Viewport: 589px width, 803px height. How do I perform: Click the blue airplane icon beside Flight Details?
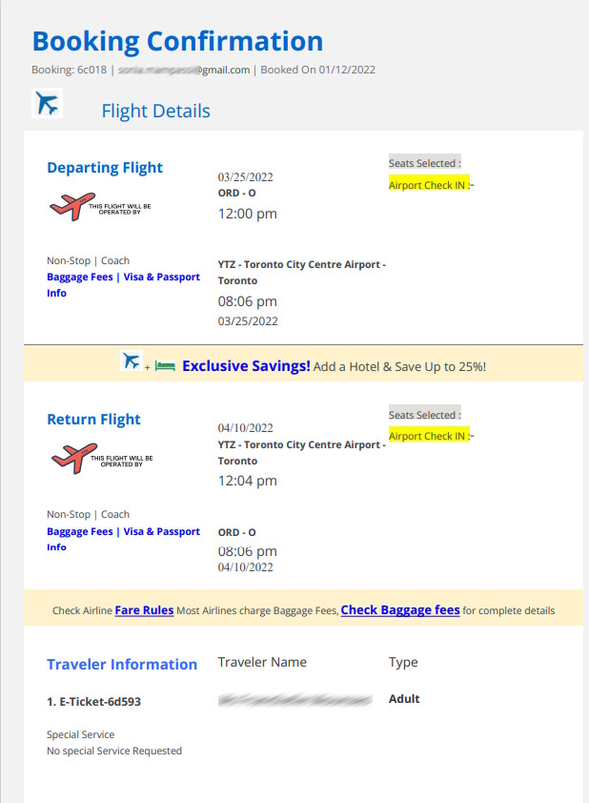(x=47, y=103)
